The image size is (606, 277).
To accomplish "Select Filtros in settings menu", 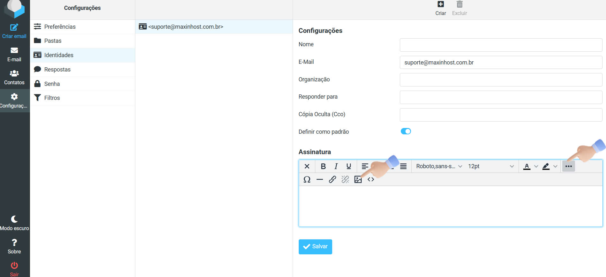I will pos(52,98).
